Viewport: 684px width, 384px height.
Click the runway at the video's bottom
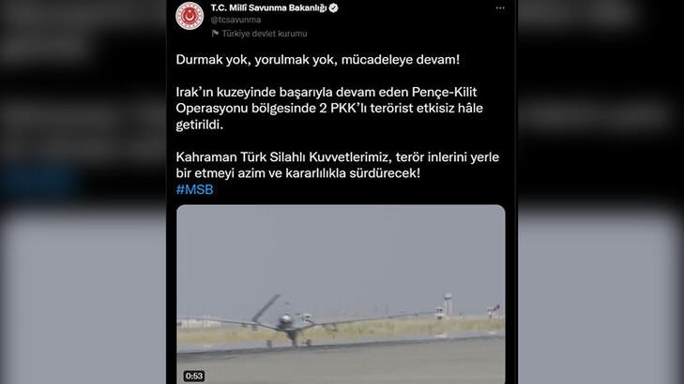point(341,362)
